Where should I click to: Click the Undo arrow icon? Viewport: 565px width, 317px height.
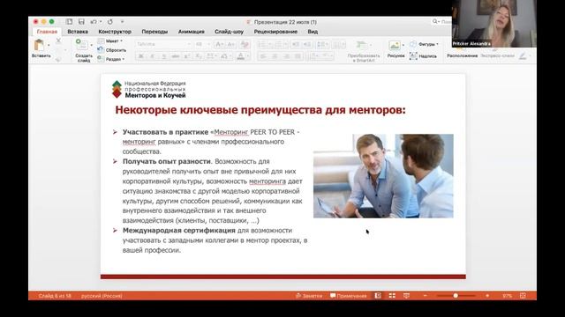[x=94, y=22]
